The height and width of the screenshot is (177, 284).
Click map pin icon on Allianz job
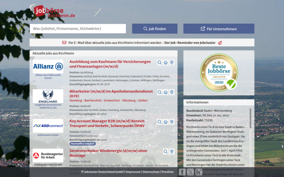point(172,62)
